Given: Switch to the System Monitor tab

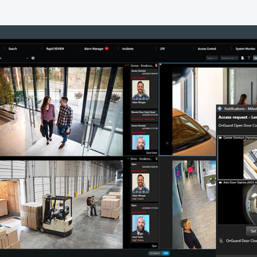Looking at the screenshot, I should point(245,48).
